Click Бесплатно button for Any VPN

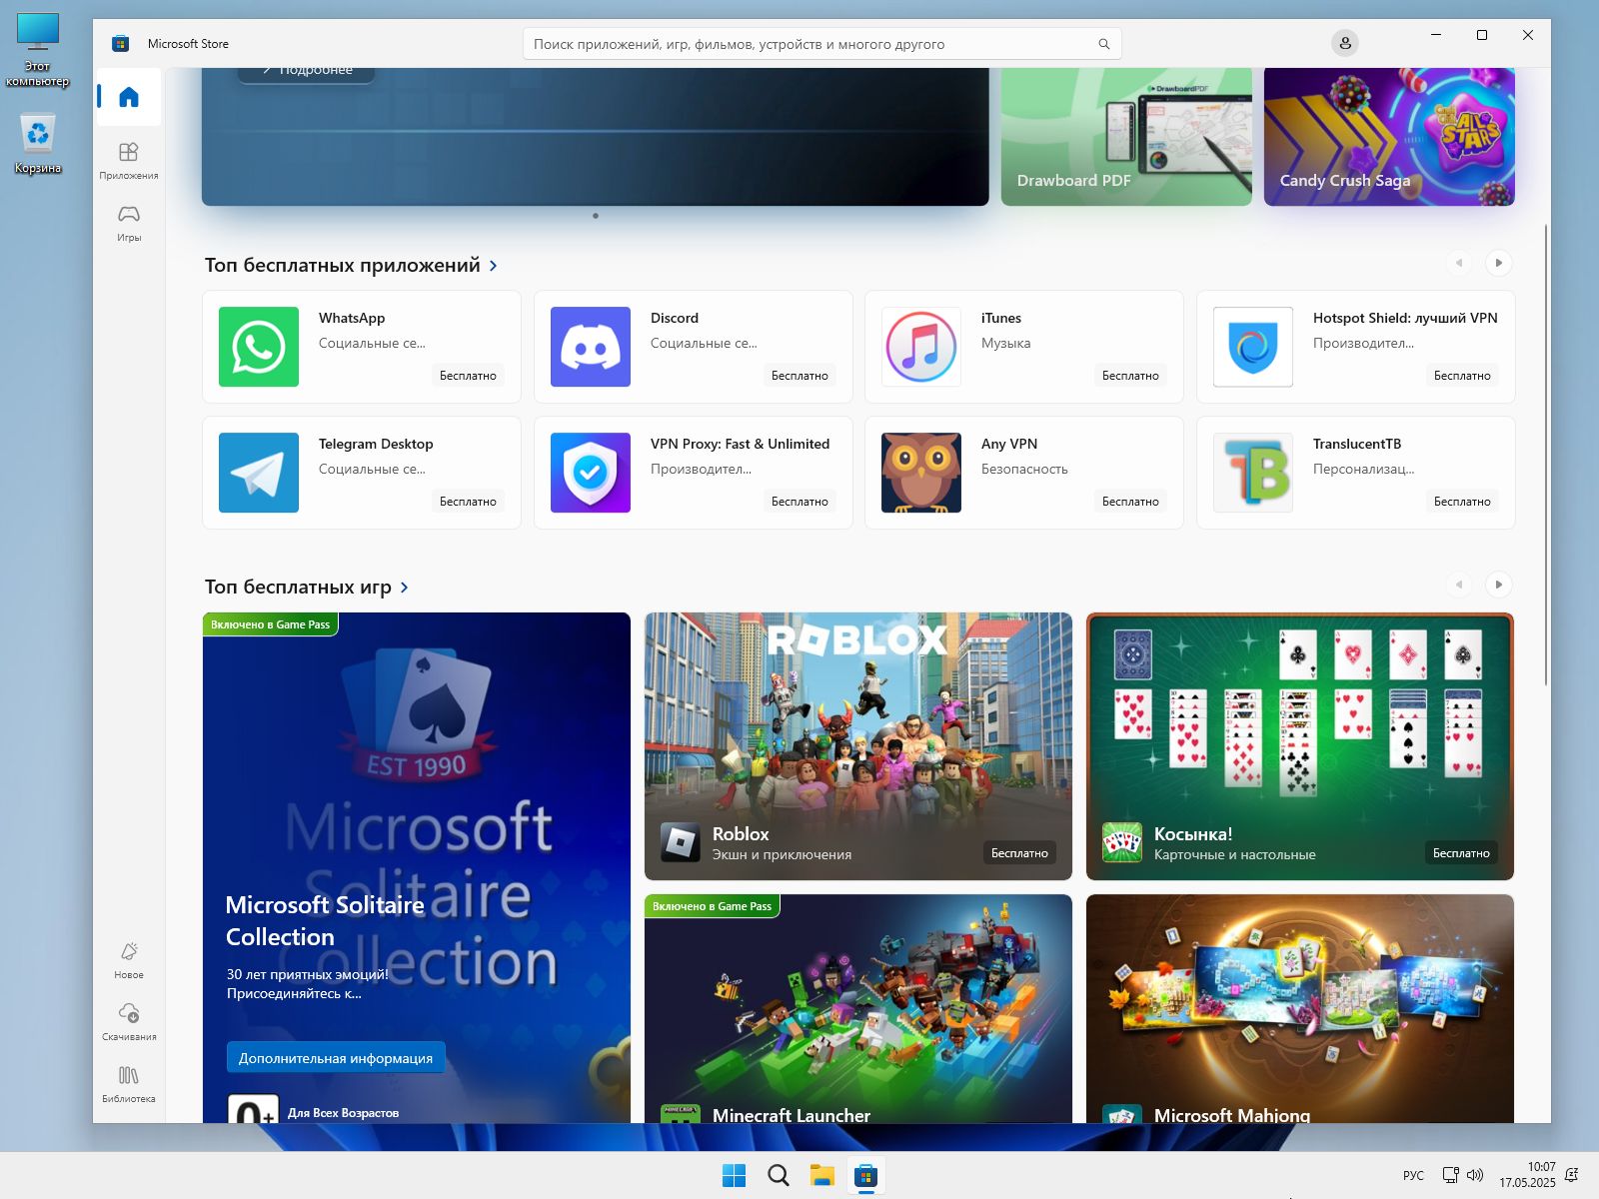(1130, 502)
